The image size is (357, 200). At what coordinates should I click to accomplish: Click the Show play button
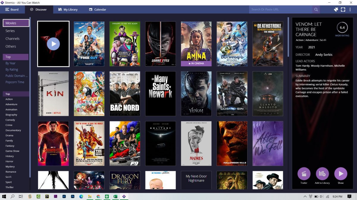pos(341,174)
